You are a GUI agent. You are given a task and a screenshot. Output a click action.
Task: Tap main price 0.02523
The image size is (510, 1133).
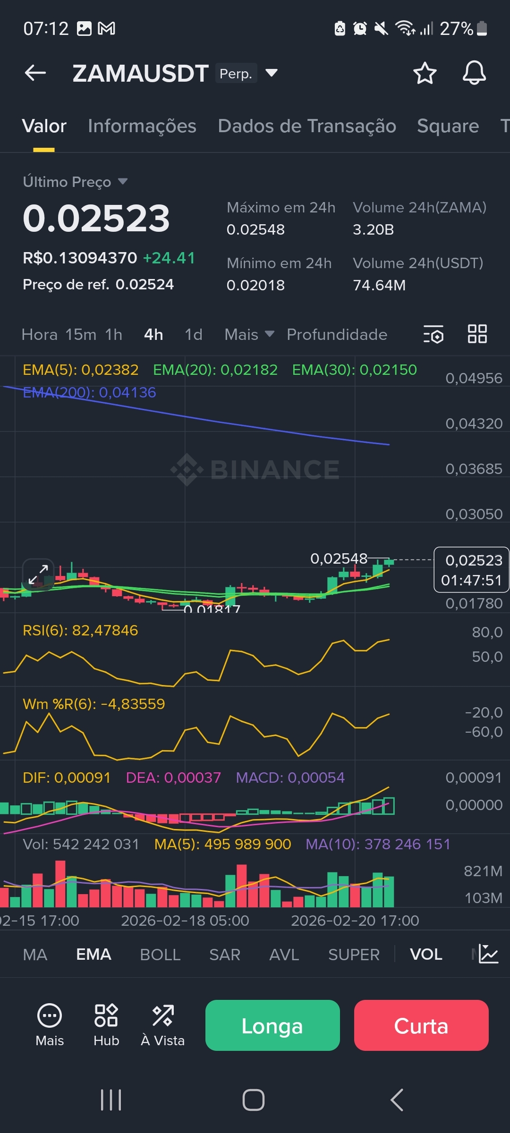96,218
